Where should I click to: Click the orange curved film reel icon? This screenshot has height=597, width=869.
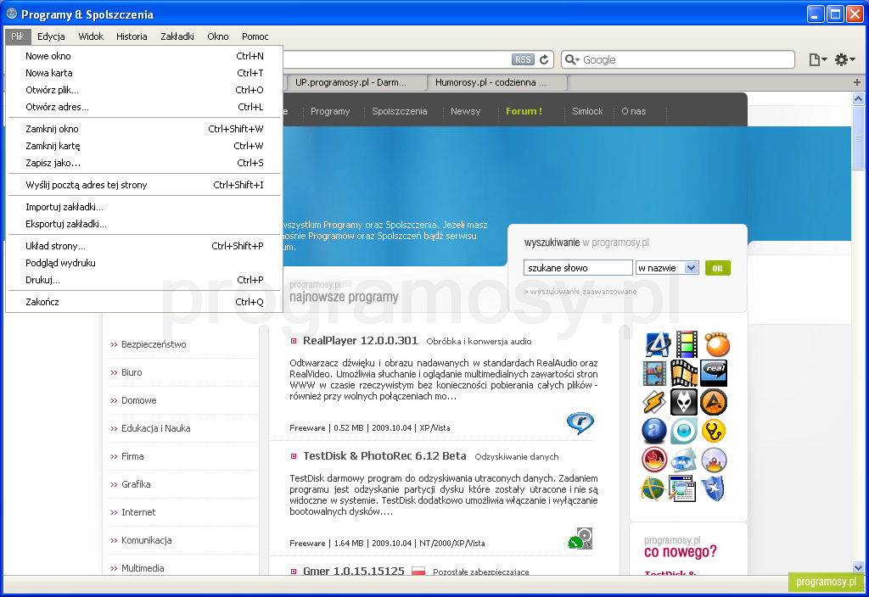[684, 373]
